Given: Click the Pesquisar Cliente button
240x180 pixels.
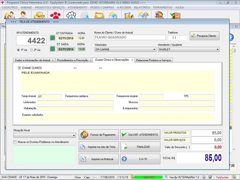Looking at the screenshot, I should [205, 36].
